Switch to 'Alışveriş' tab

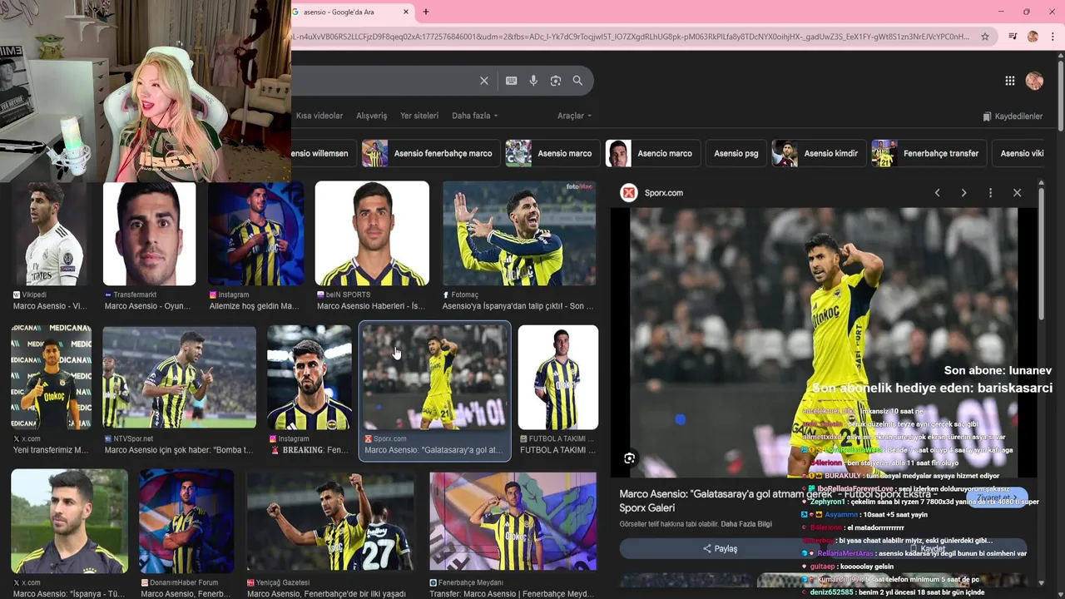[x=372, y=116]
